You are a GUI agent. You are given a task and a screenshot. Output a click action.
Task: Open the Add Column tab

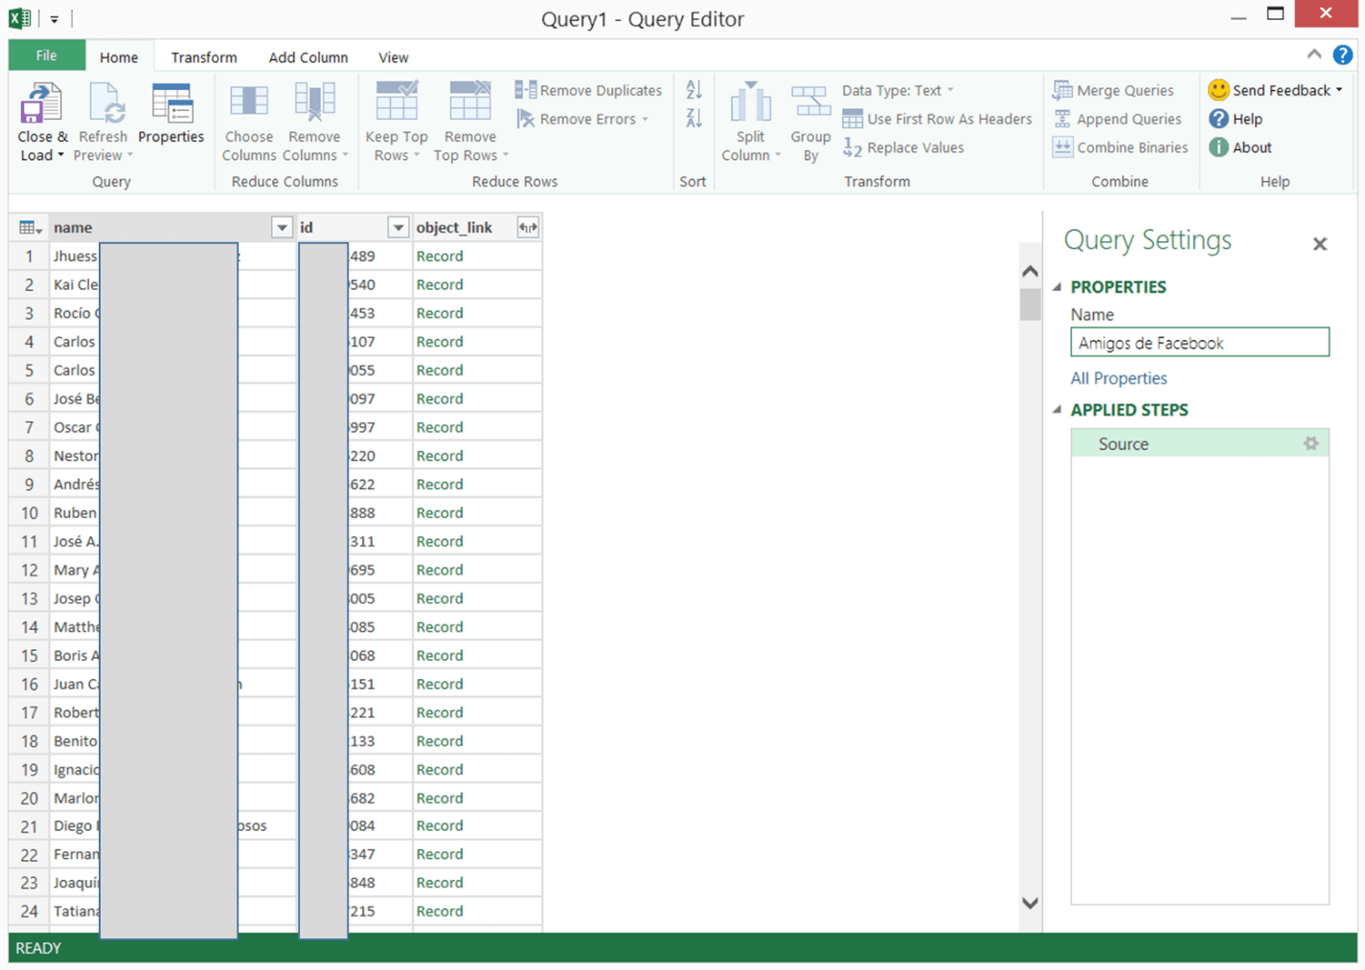[307, 56]
